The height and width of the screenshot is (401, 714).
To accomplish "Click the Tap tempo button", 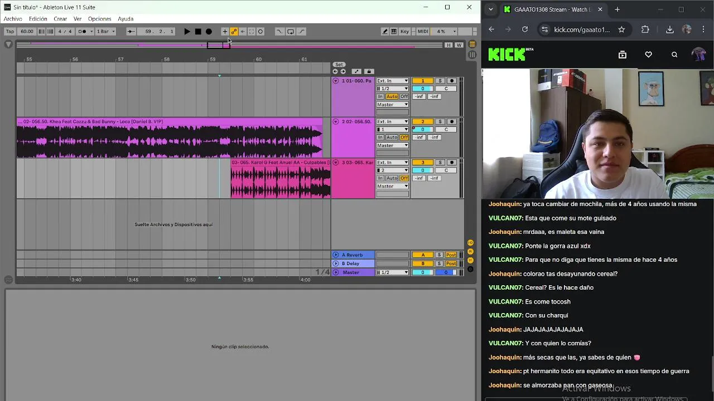I will [10, 32].
